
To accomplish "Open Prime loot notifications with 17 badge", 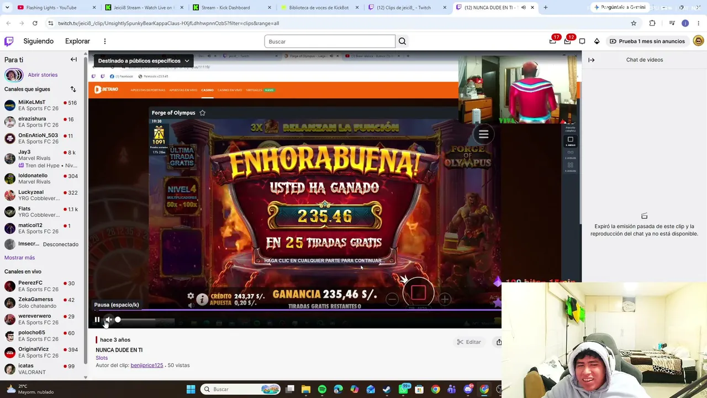I will click(553, 41).
